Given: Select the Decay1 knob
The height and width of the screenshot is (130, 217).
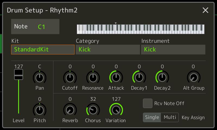Looking at the screenshot, I should (139, 77).
